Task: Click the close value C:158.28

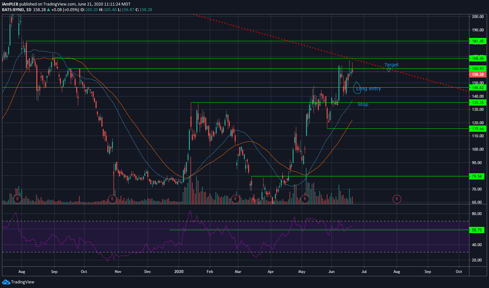Action: (x=144, y=10)
